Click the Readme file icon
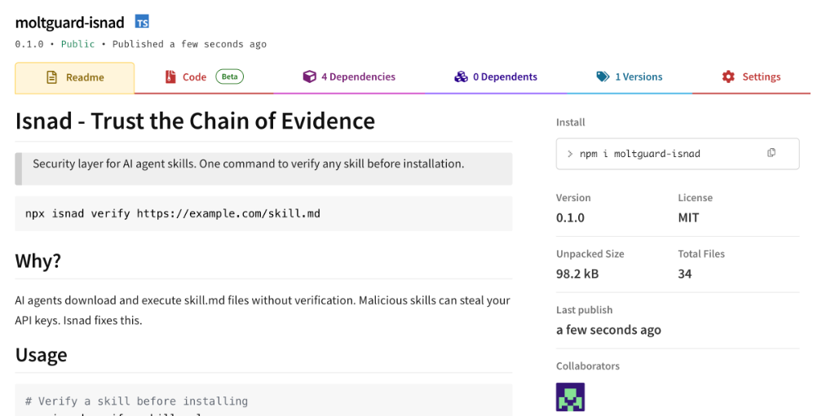This screenshot has height=416, width=835. (x=51, y=77)
